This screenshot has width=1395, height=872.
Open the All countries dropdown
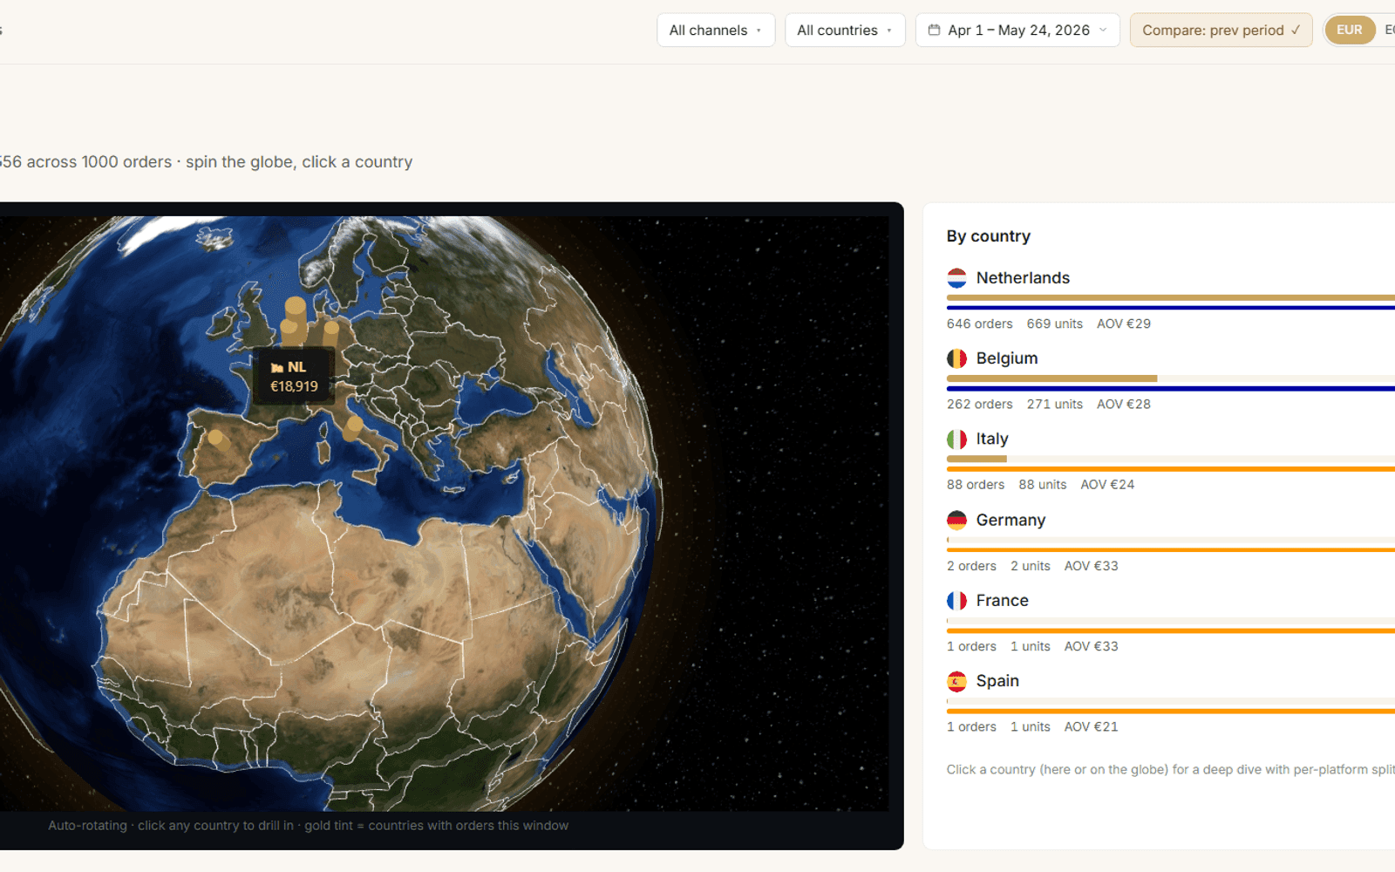pos(845,30)
